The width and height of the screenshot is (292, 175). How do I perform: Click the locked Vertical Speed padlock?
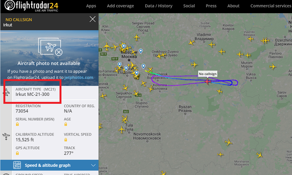point(66,140)
